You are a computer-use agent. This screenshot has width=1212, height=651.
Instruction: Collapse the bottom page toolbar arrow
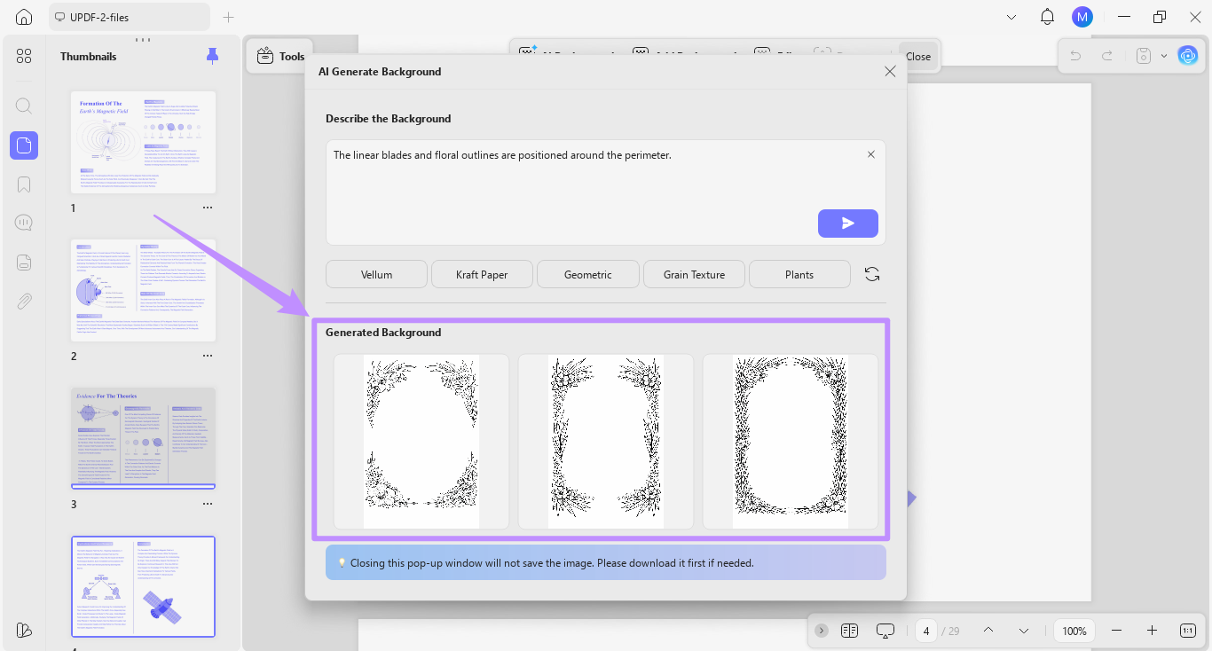[x=822, y=631]
